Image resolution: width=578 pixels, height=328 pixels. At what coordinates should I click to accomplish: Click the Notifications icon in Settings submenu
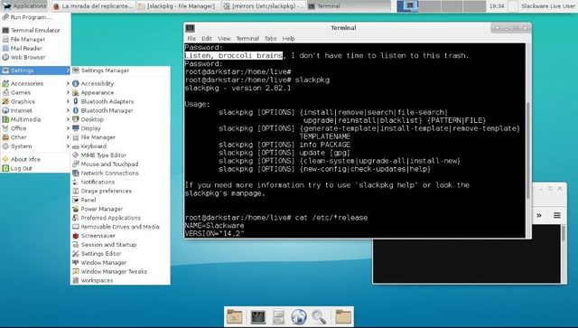(76, 182)
